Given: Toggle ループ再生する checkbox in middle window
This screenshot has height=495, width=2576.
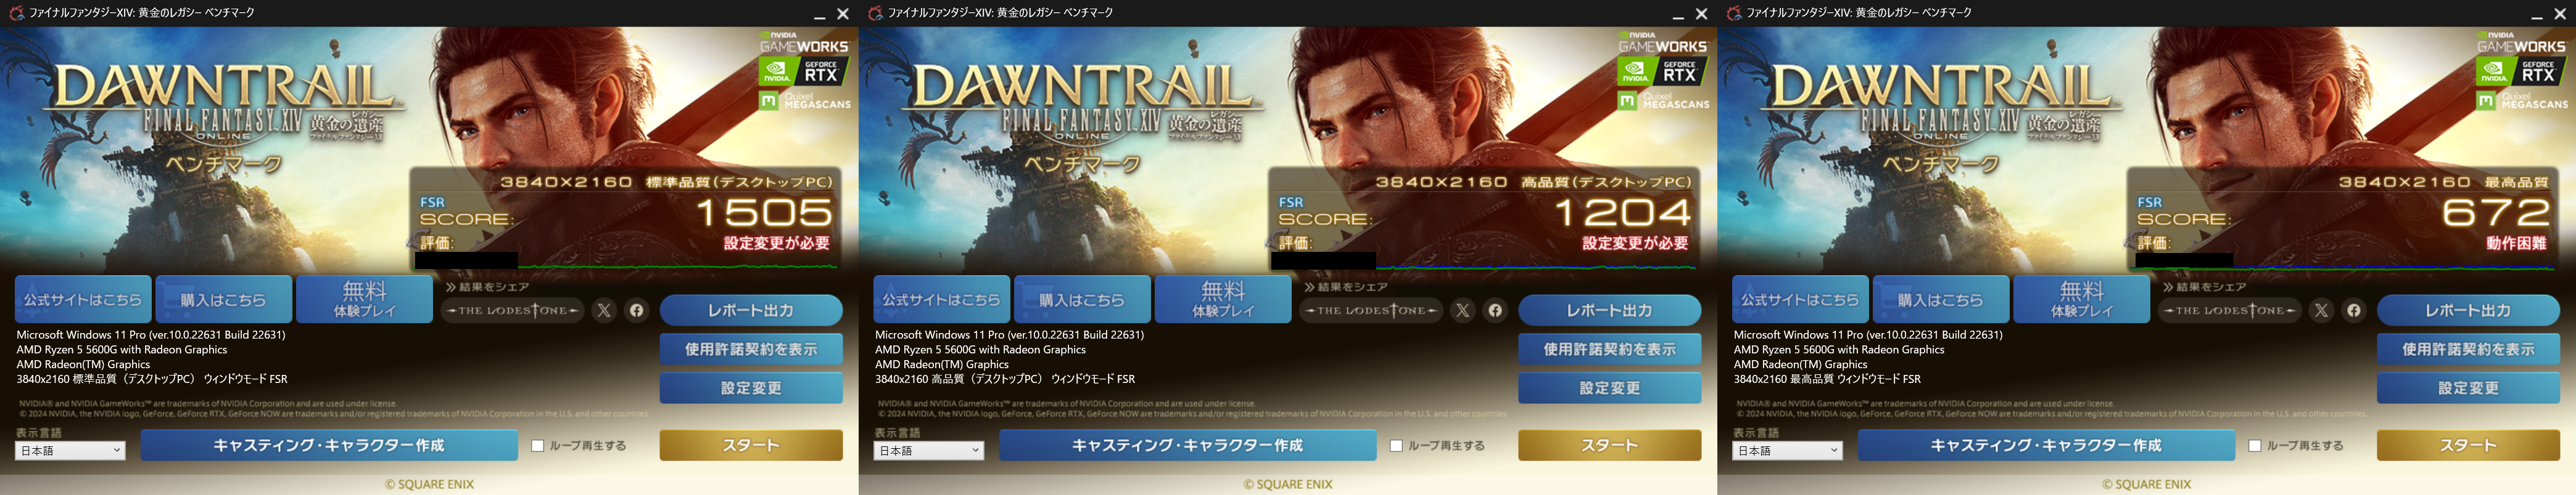Looking at the screenshot, I should pyautogui.click(x=1397, y=446).
